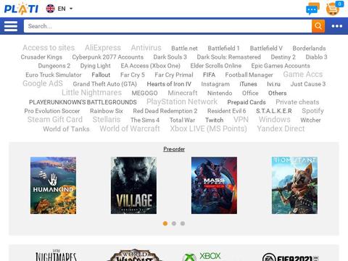Focus the Search input field
This screenshot has width=348, height=261.
point(167,26)
